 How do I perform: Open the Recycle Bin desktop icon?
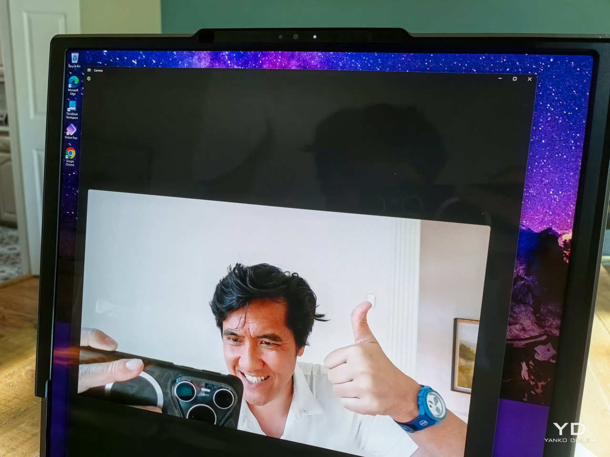coord(74,58)
